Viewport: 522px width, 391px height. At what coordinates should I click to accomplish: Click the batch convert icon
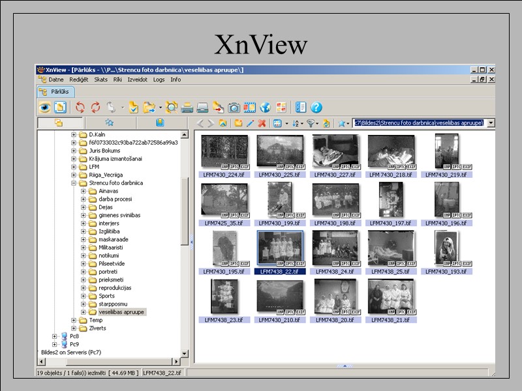(x=218, y=108)
